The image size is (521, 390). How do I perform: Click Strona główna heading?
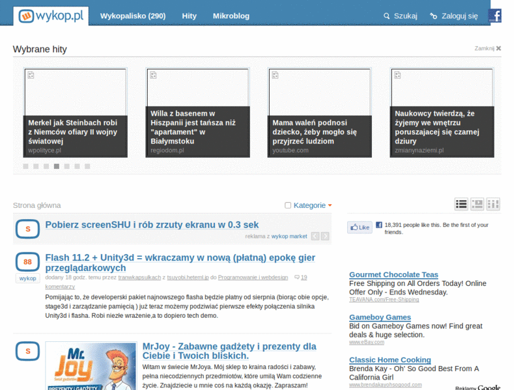pyautogui.click(x=37, y=205)
